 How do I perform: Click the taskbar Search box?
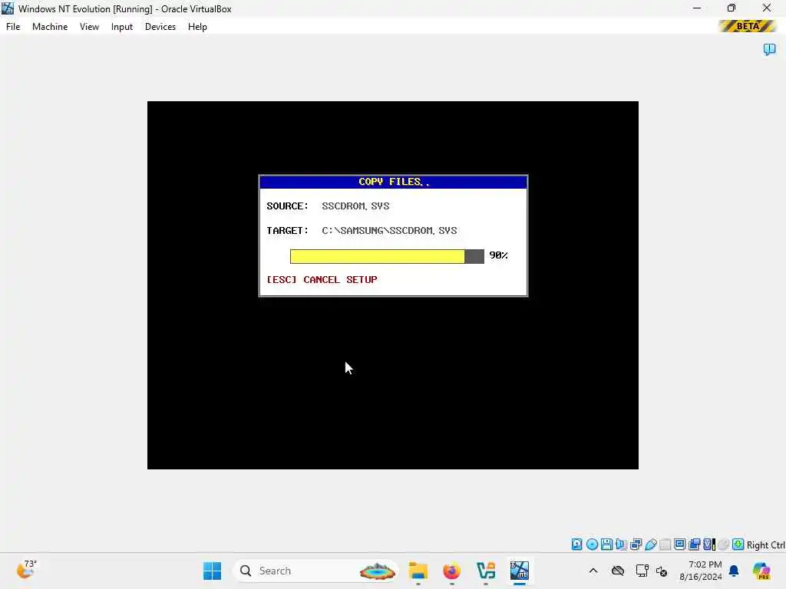pos(315,571)
